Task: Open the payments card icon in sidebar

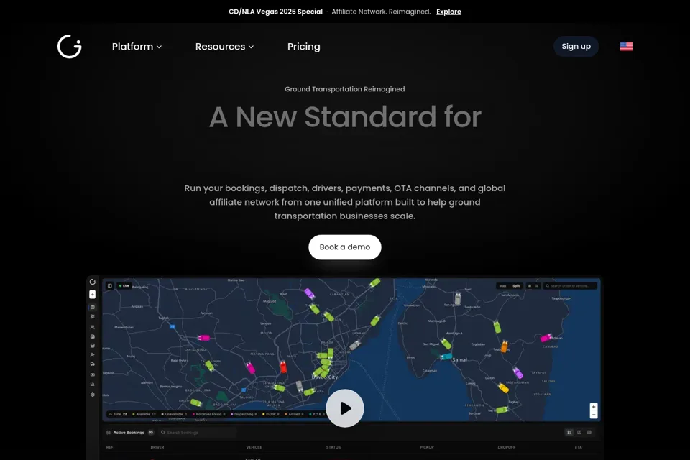Action: pos(93,374)
